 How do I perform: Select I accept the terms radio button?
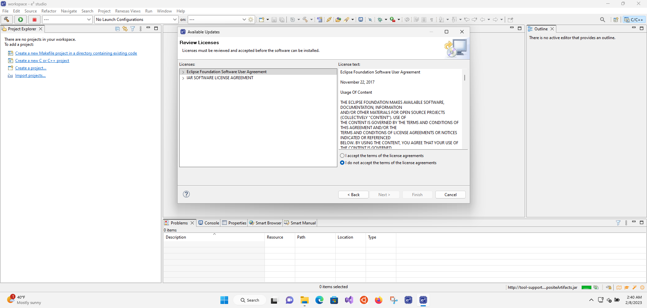click(342, 156)
